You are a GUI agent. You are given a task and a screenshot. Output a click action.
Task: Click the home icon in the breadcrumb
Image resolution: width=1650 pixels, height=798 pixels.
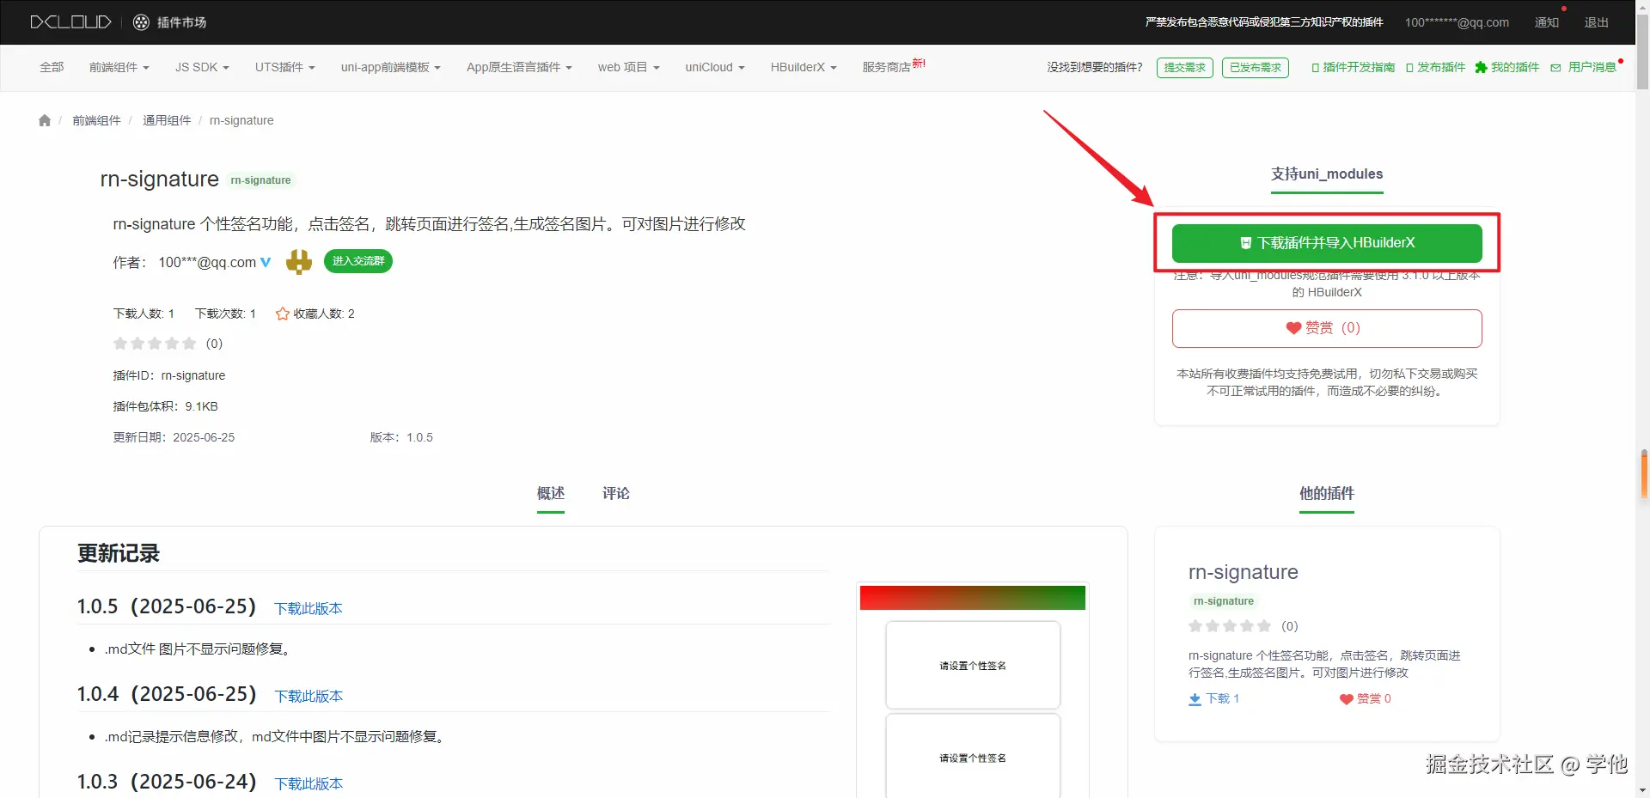point(45,120)
